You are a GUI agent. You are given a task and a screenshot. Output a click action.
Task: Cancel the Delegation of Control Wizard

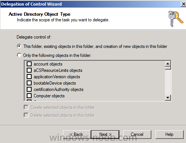[137, 134]
